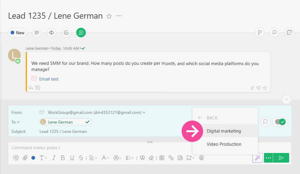Click the flag icon at top right

coord(260,32)
